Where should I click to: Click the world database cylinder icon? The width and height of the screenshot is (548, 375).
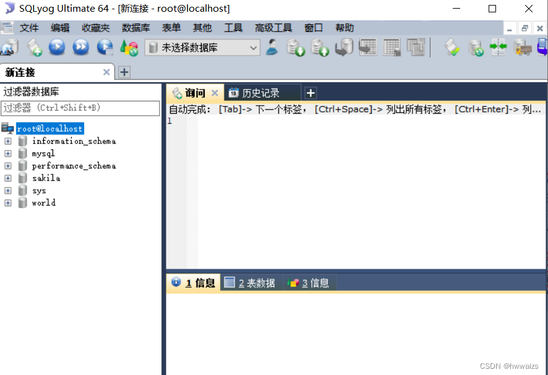point(23,203)
